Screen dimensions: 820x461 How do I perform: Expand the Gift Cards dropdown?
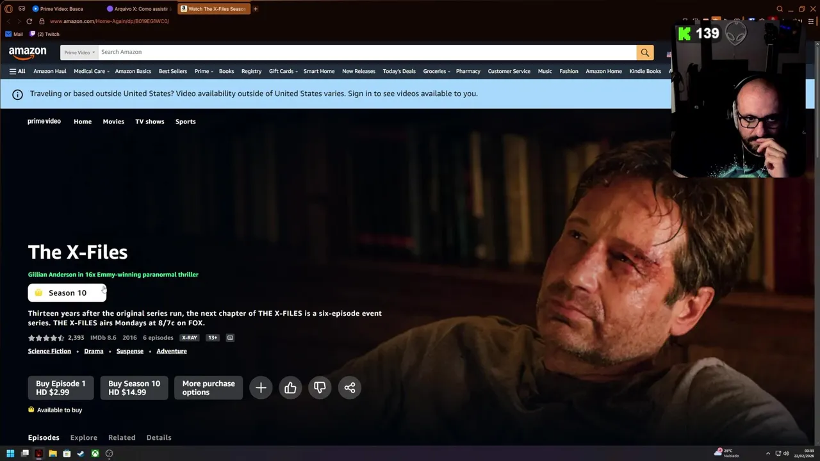pos(283,71)
